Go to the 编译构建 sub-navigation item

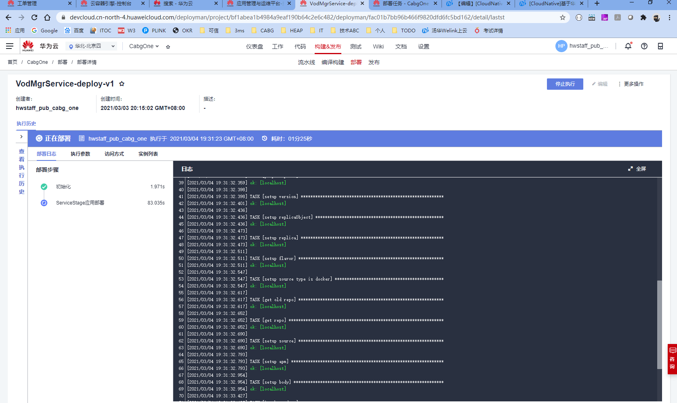tap(333, 62)
